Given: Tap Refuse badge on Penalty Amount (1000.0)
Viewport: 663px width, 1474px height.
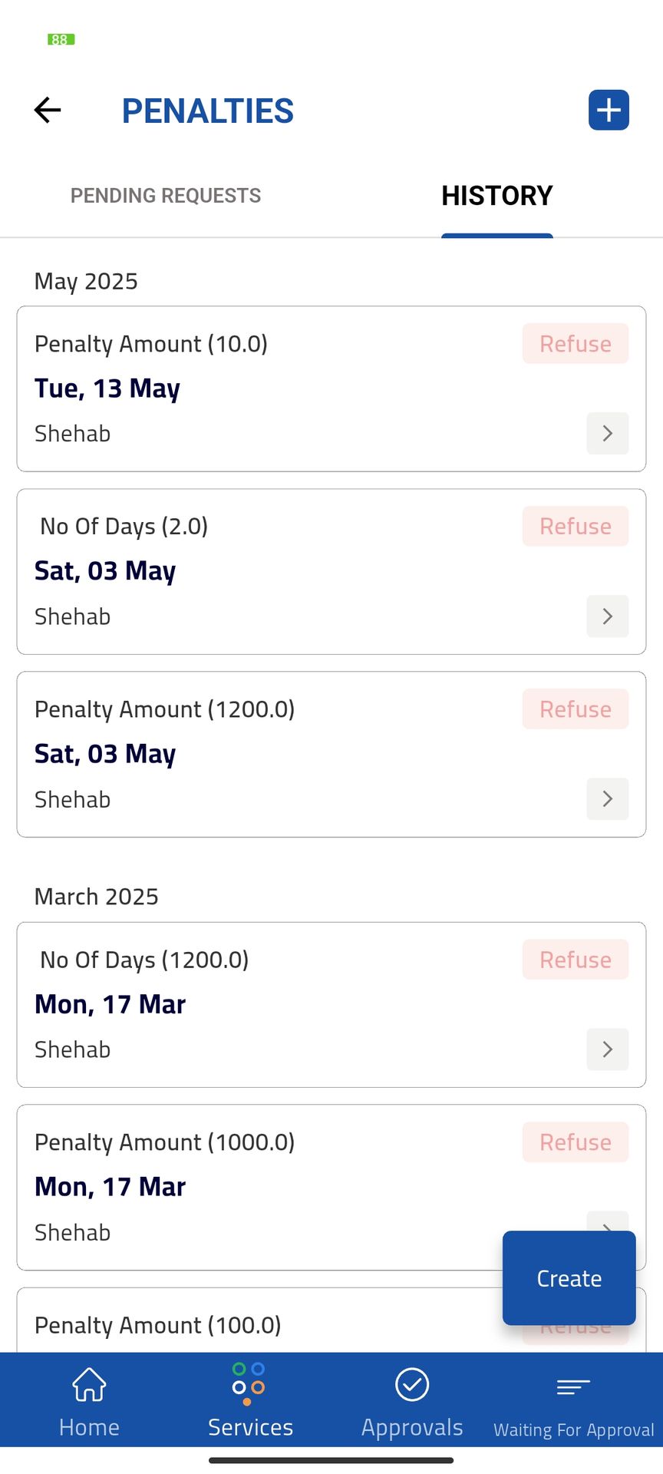Looking at the screenshot, I should coord(576,1142).
